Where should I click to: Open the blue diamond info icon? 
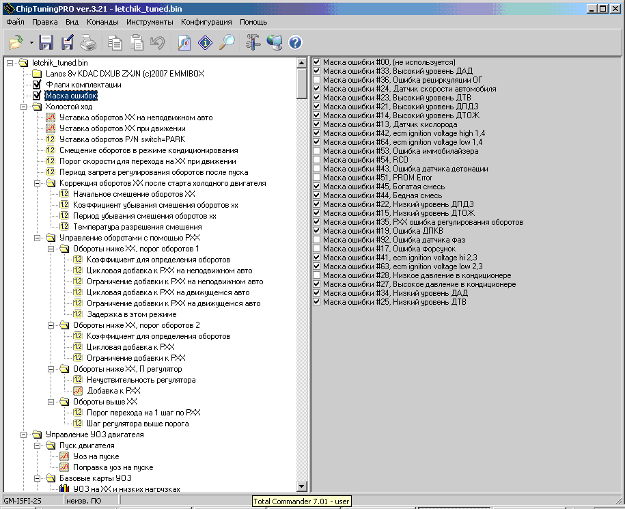pyautogui.click(x=205, y=43)
